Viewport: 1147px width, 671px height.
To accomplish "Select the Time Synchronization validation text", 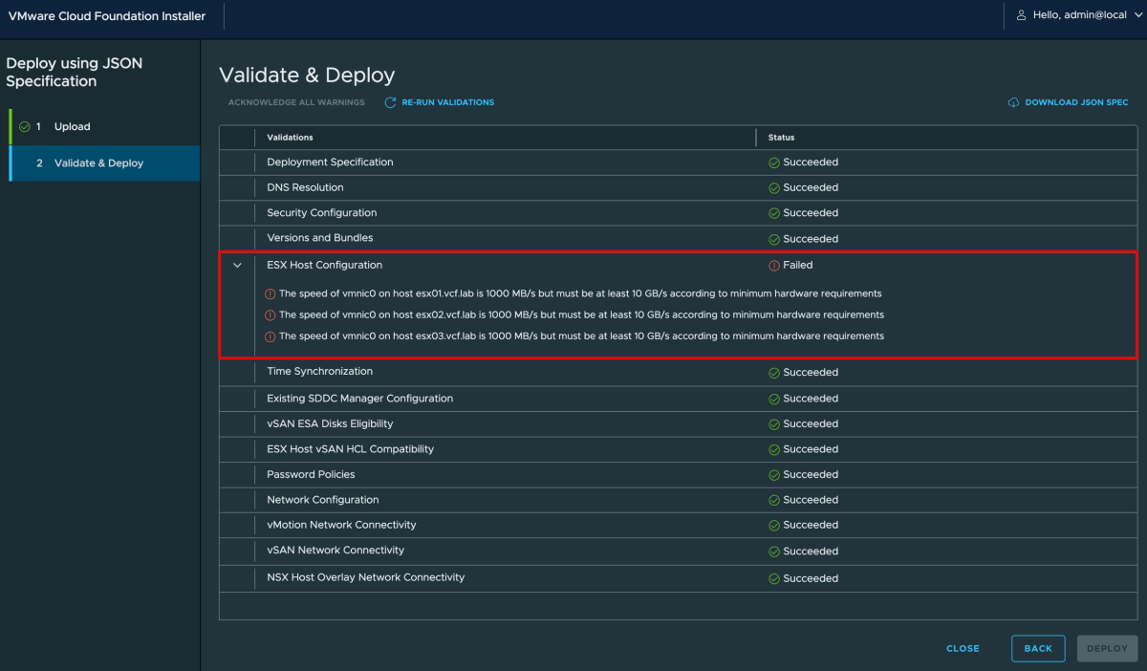I will 320,371.
